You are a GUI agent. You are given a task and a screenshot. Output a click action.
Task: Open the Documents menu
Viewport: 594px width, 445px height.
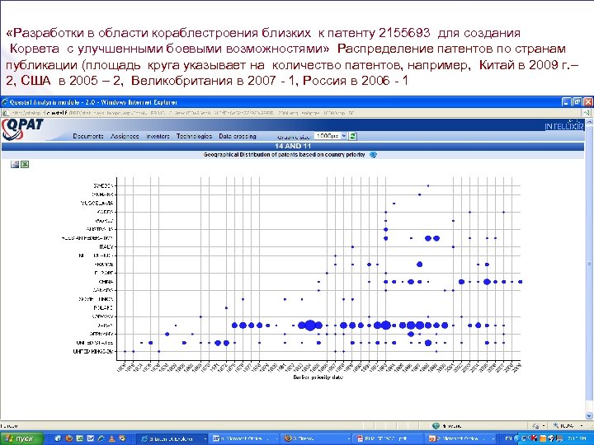pyautogui.click(x=88, y=136)
